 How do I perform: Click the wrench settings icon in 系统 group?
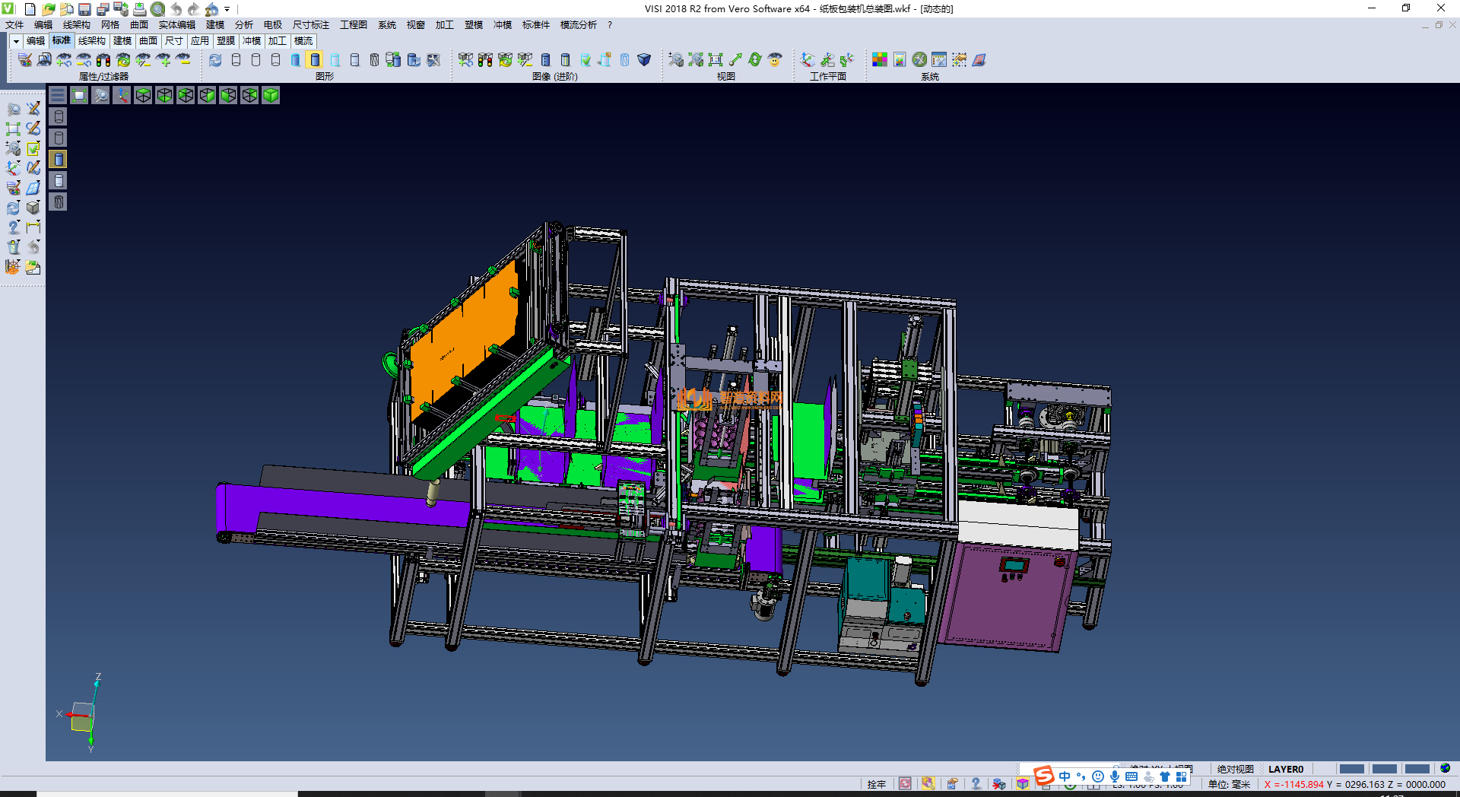[919, 59]
